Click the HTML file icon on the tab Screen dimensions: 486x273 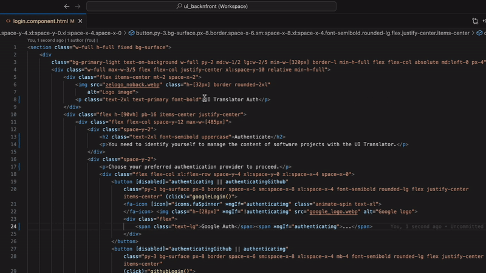(x=8, y=21)
